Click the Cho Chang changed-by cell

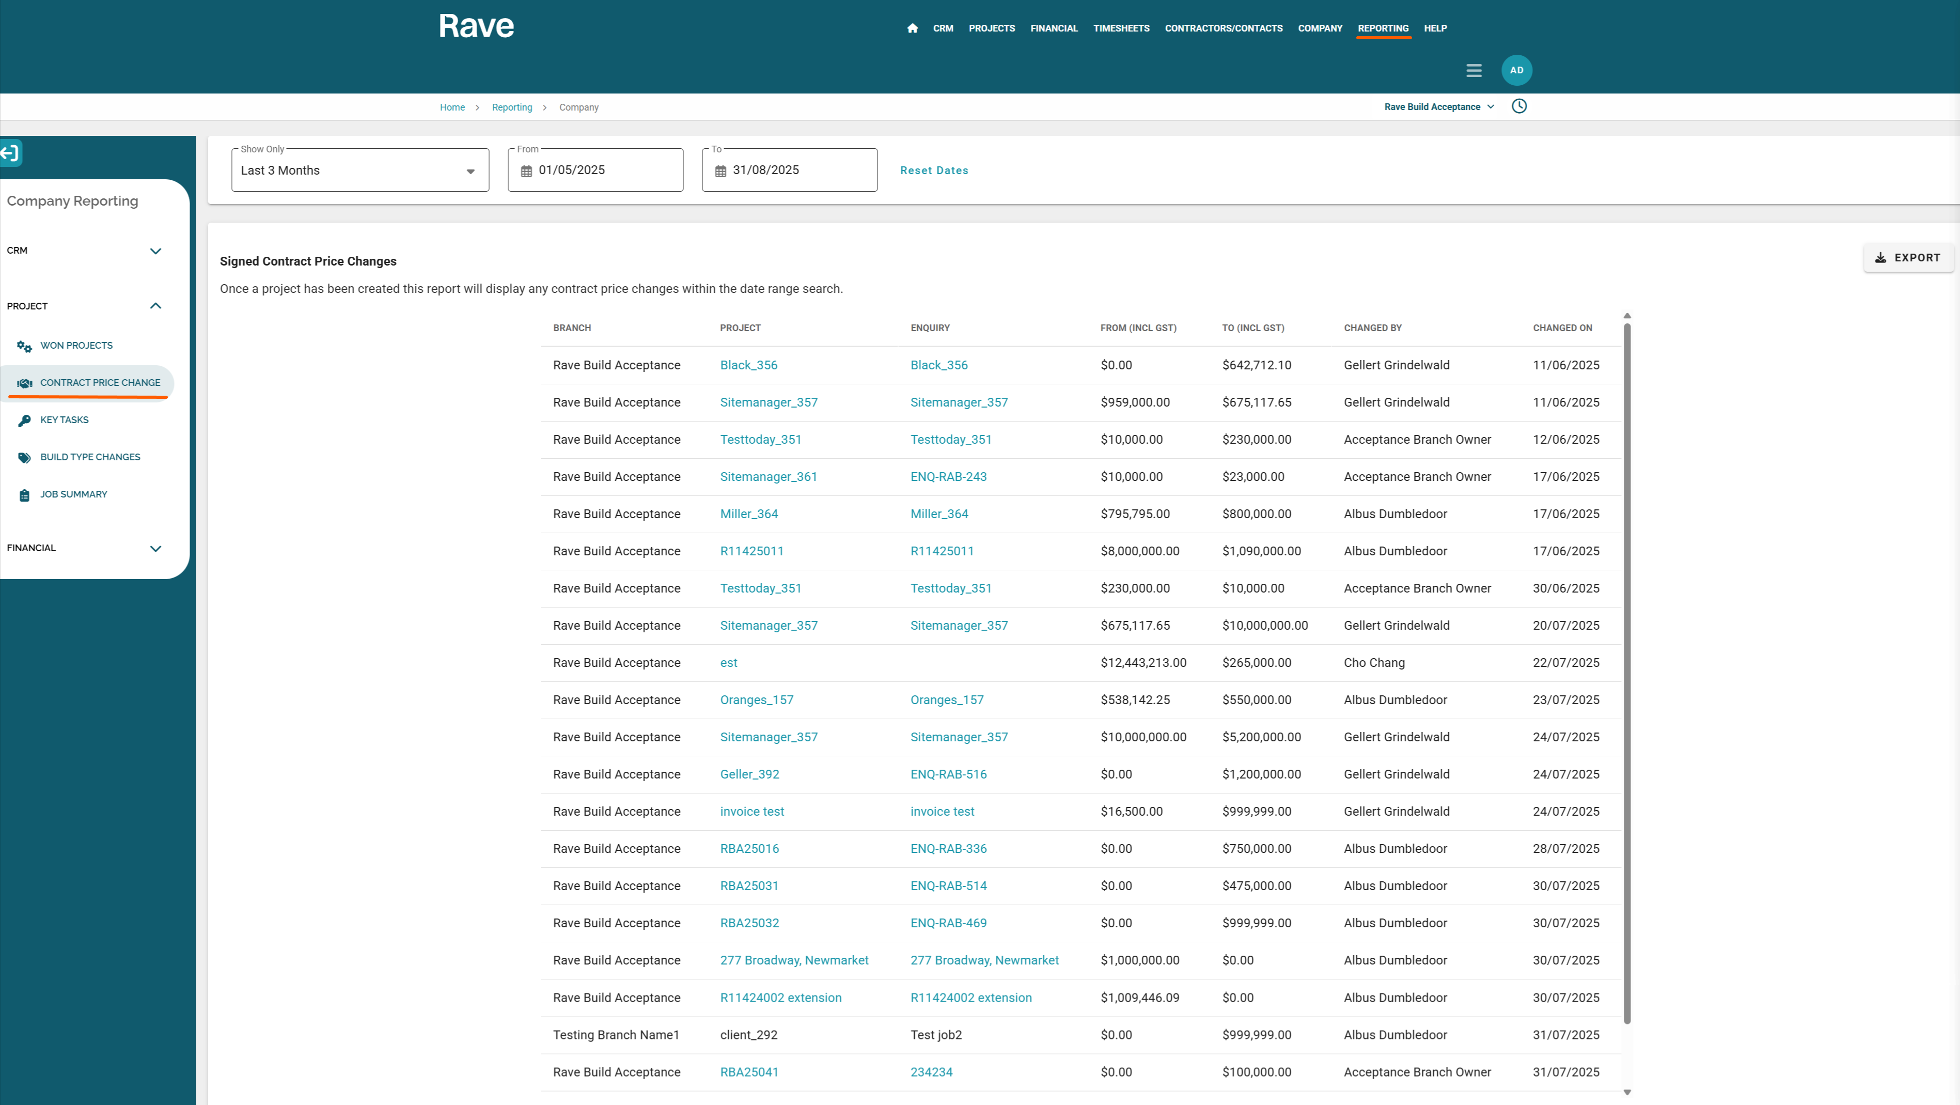(1373, 663)
